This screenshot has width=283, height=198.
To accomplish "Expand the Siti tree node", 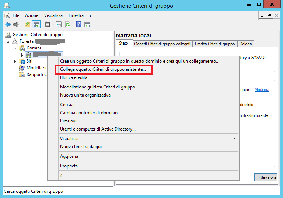I will click(x=15, y=62).
